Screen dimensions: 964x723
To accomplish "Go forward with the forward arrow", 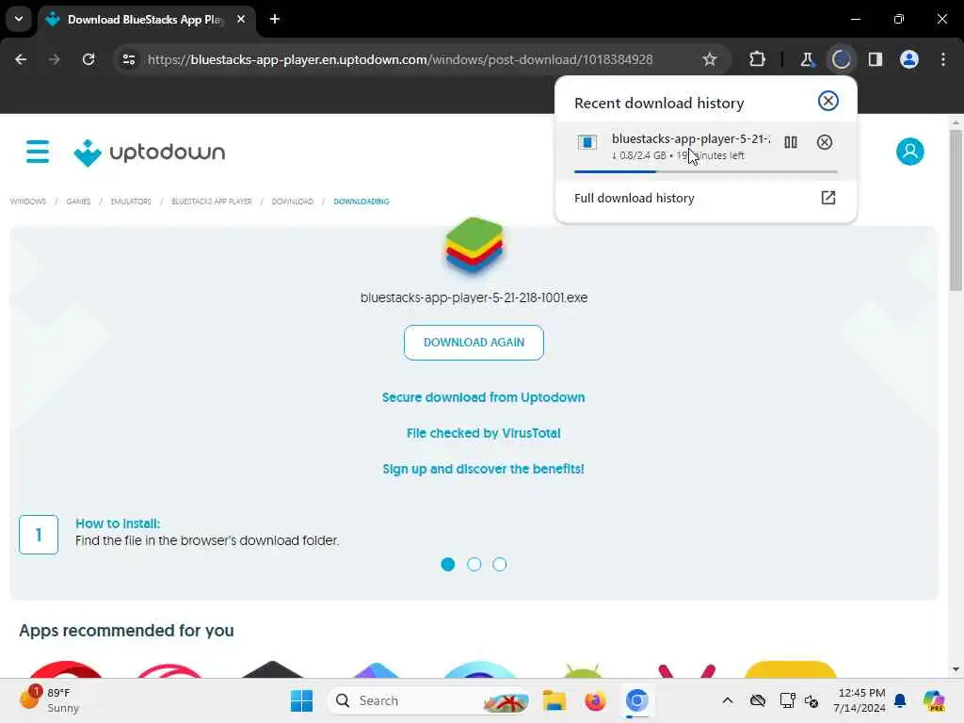I will [54, 59].
